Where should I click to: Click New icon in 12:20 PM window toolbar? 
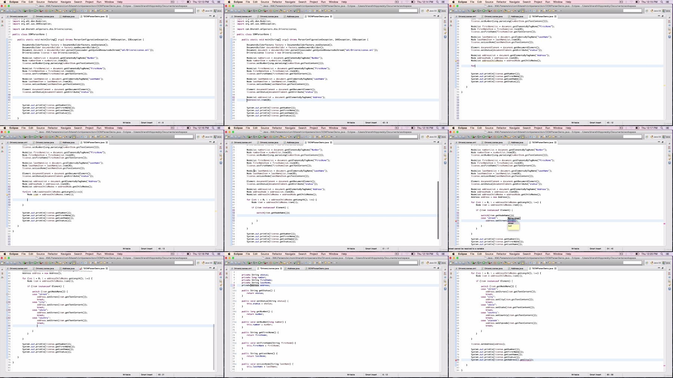451,263
